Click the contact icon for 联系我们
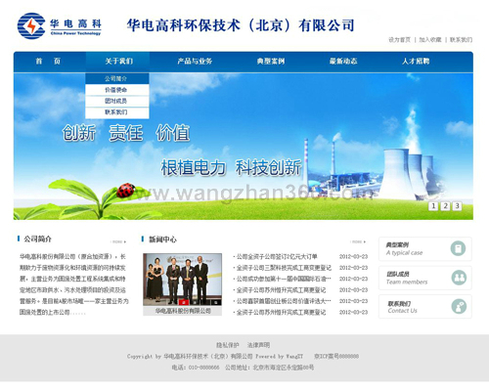The image size is (489, 391). (x=459, y=307)
